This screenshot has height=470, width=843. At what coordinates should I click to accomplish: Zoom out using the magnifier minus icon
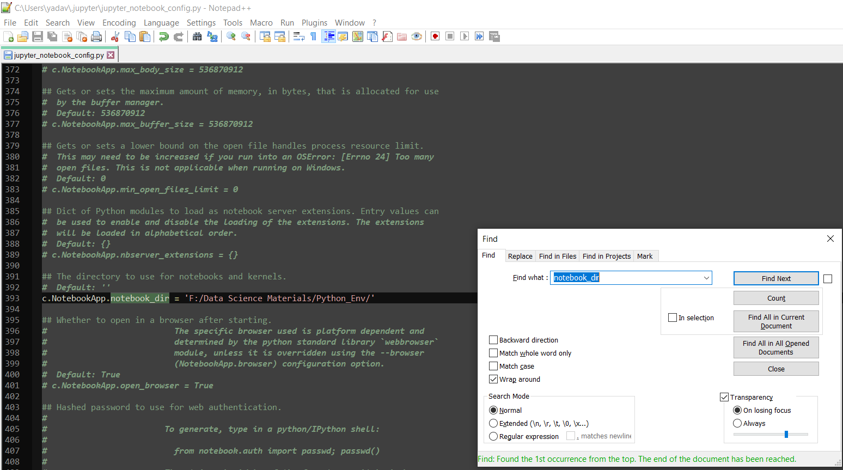(246, 36)
